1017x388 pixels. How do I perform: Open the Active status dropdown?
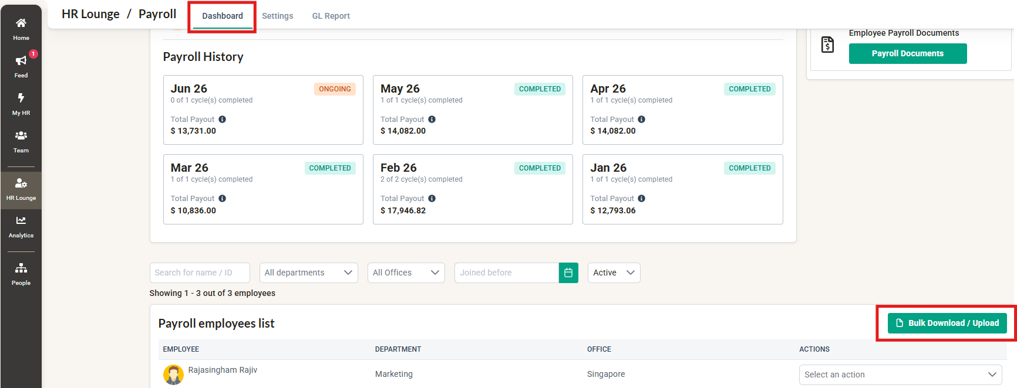coord(614,273)
